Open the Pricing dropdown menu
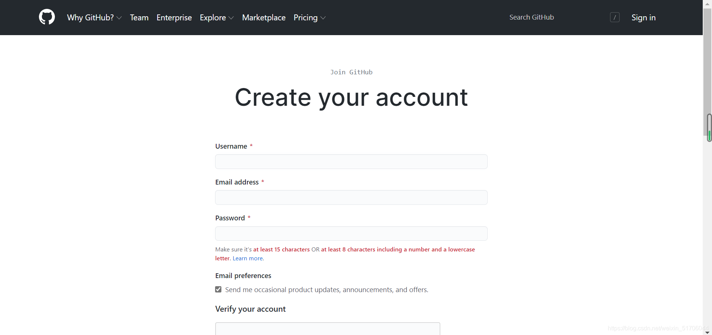The width and height of the screenshot is (712, 335). [310, 17]
